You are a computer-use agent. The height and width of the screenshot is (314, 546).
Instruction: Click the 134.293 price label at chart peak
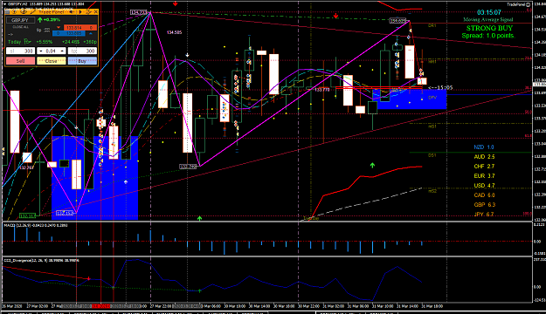[139, 12]
